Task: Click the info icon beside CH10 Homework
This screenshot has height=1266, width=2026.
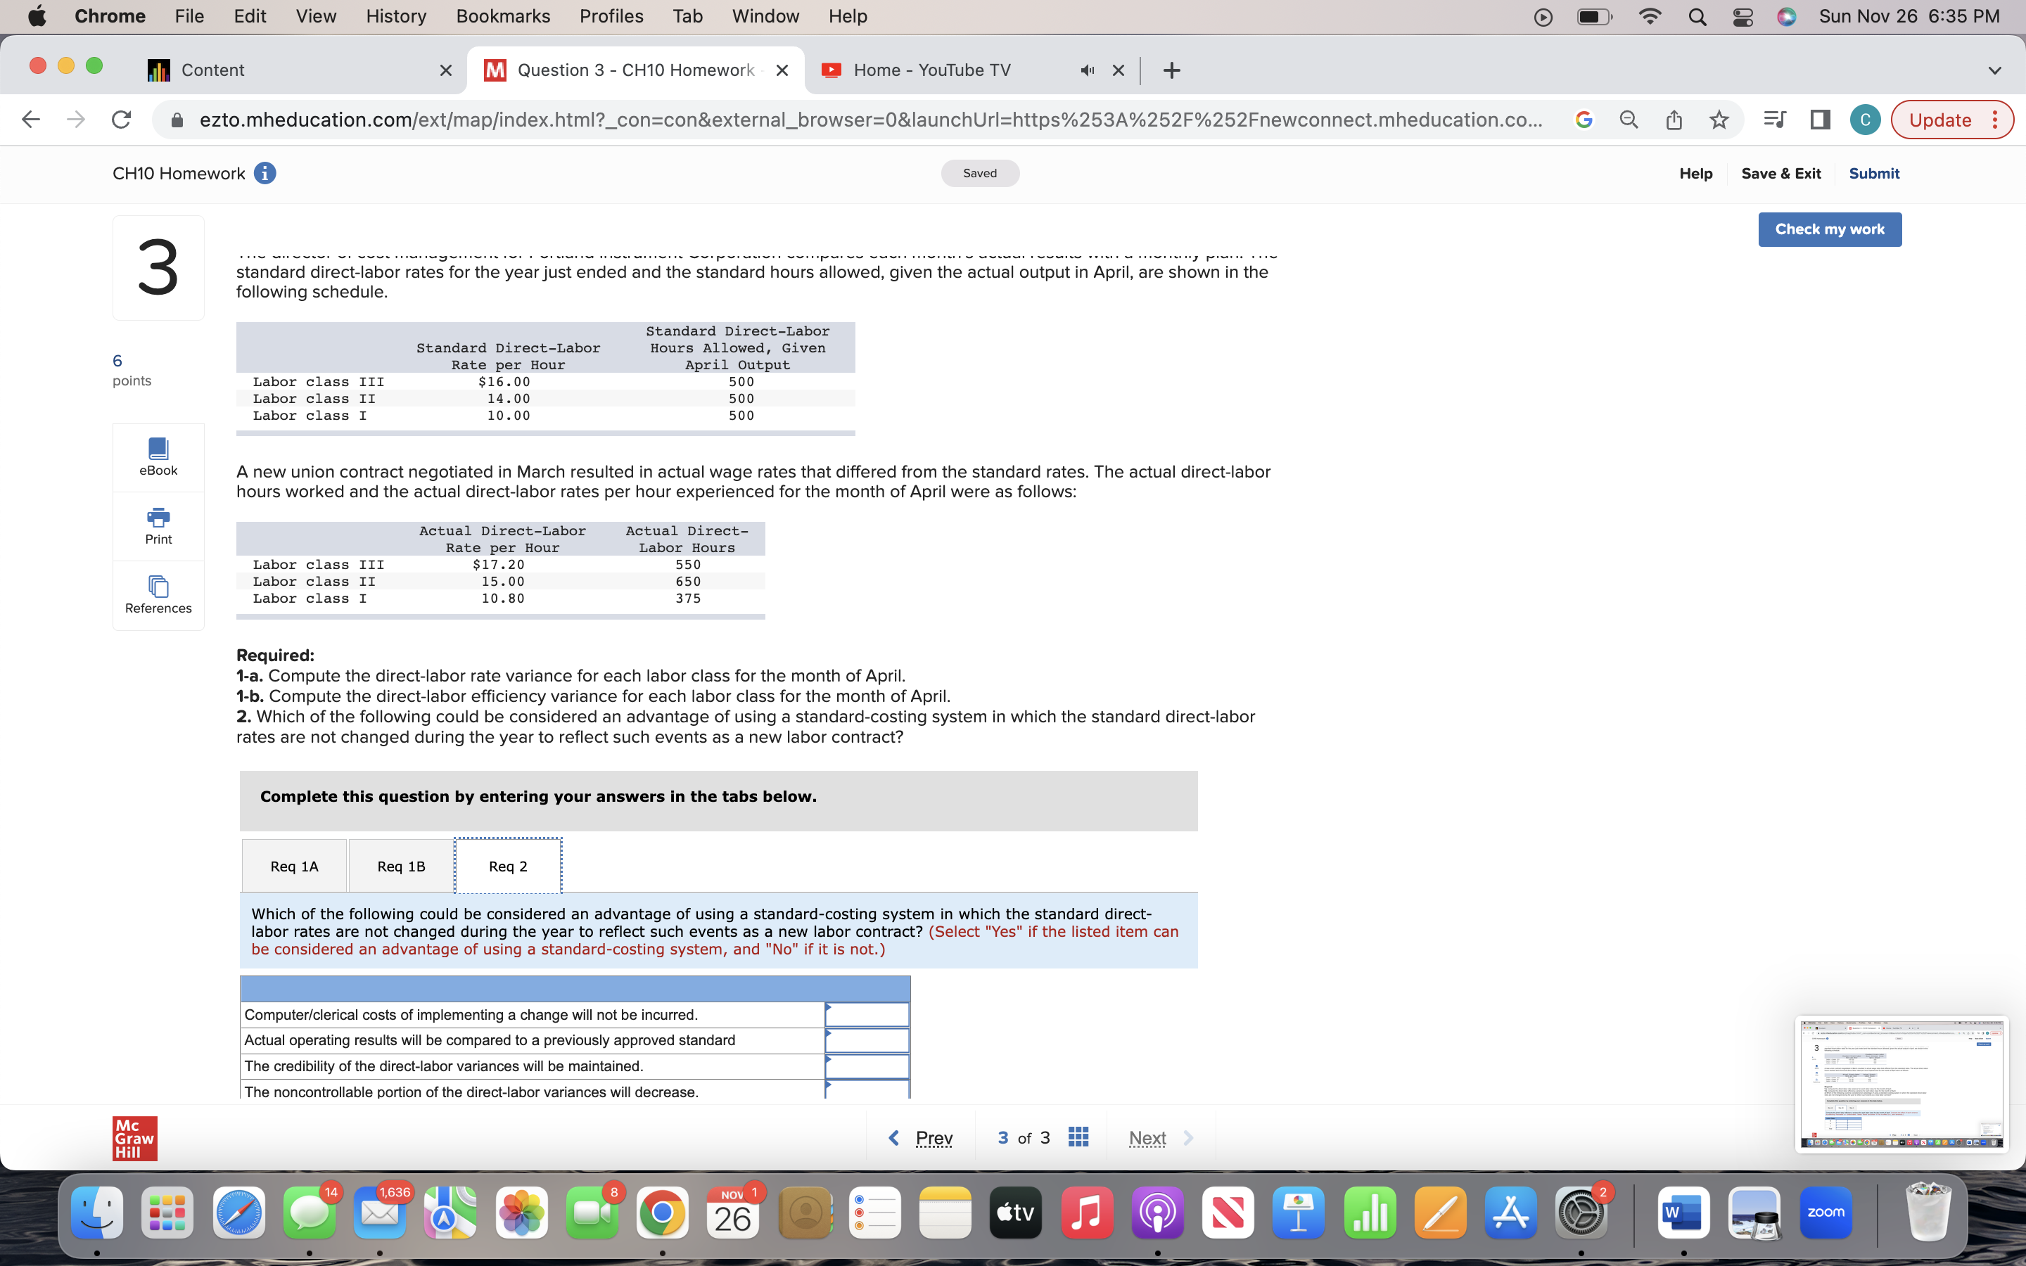Action: coord(265,173)
